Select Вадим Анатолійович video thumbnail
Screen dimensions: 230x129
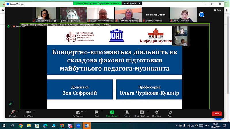tap(101, 15)
